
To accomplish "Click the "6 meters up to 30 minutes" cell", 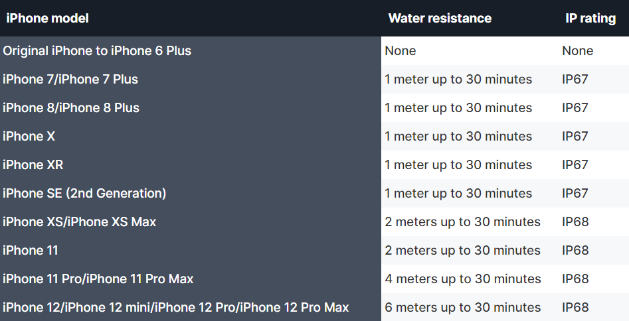I will (463, 308).
